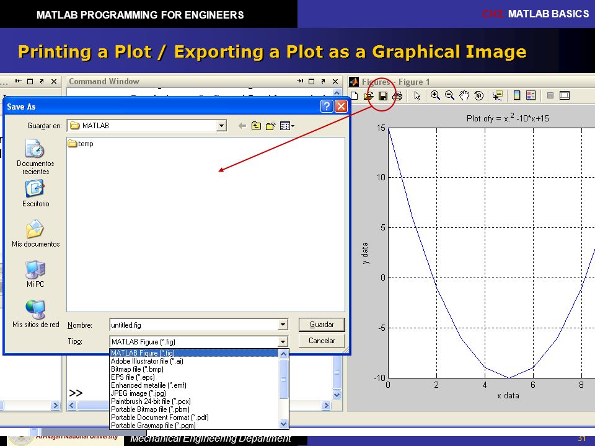Click the Insert Legend icon
Screen dimensions: 595x446
(x=531, y=95)
